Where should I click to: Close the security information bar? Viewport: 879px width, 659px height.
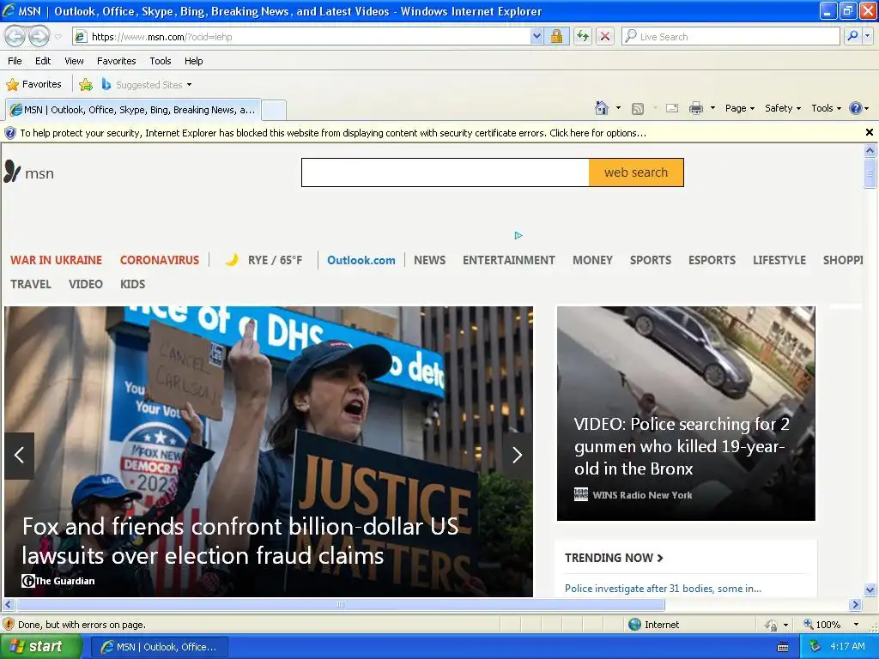[x=869, y=132]
